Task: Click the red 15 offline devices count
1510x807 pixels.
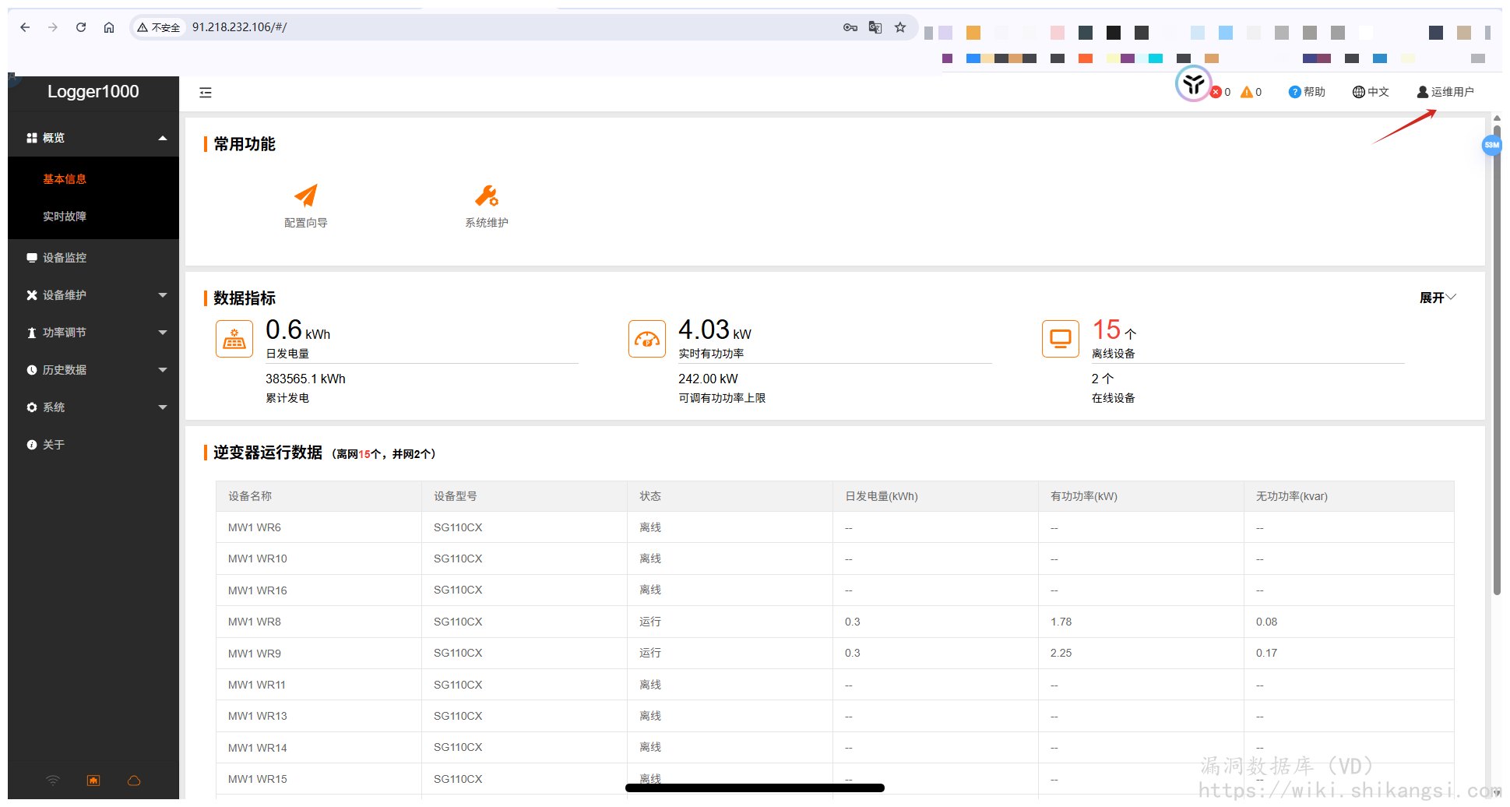Action: pyautogui.click(x=1107, y=329)
